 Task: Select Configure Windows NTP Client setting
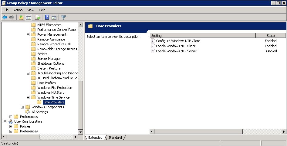pyautogui.click(x=178, y=41)
